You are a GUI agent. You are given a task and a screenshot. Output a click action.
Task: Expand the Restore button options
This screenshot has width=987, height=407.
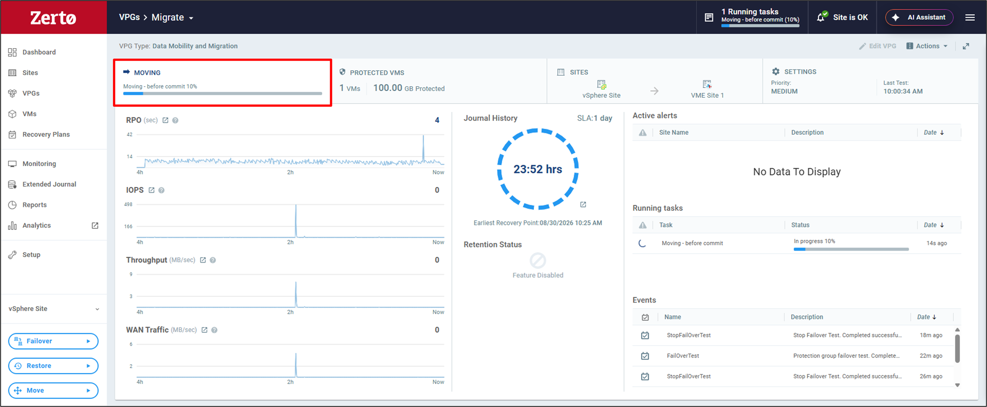pyautogui.click(x=88, y=366)
